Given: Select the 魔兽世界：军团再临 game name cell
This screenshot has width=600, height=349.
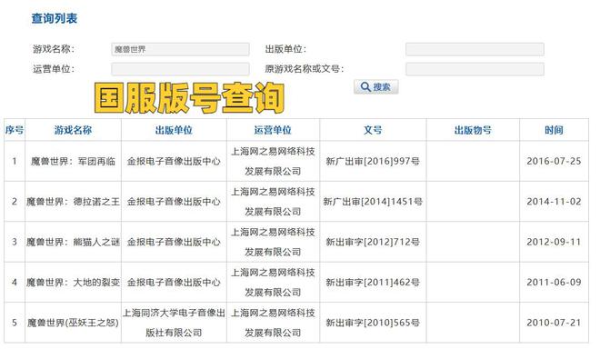Looking at the screenshot, I should tap(73, 161).
